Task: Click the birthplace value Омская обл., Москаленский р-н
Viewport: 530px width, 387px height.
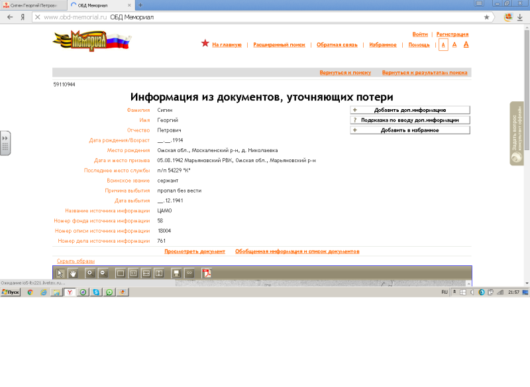Action: [x=217, y=150]
